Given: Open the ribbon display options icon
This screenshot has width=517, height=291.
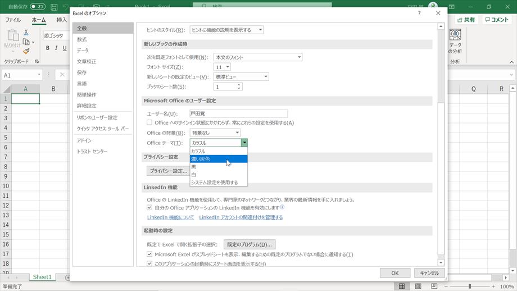Looking at the screenshot, I should pyautogui.click(x=452, y=7).
